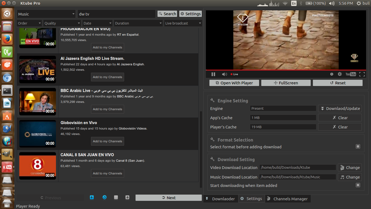The image size is (371, 209).
Task: Launch Qt Creator from the dock
Action: (x=7, y=52)
